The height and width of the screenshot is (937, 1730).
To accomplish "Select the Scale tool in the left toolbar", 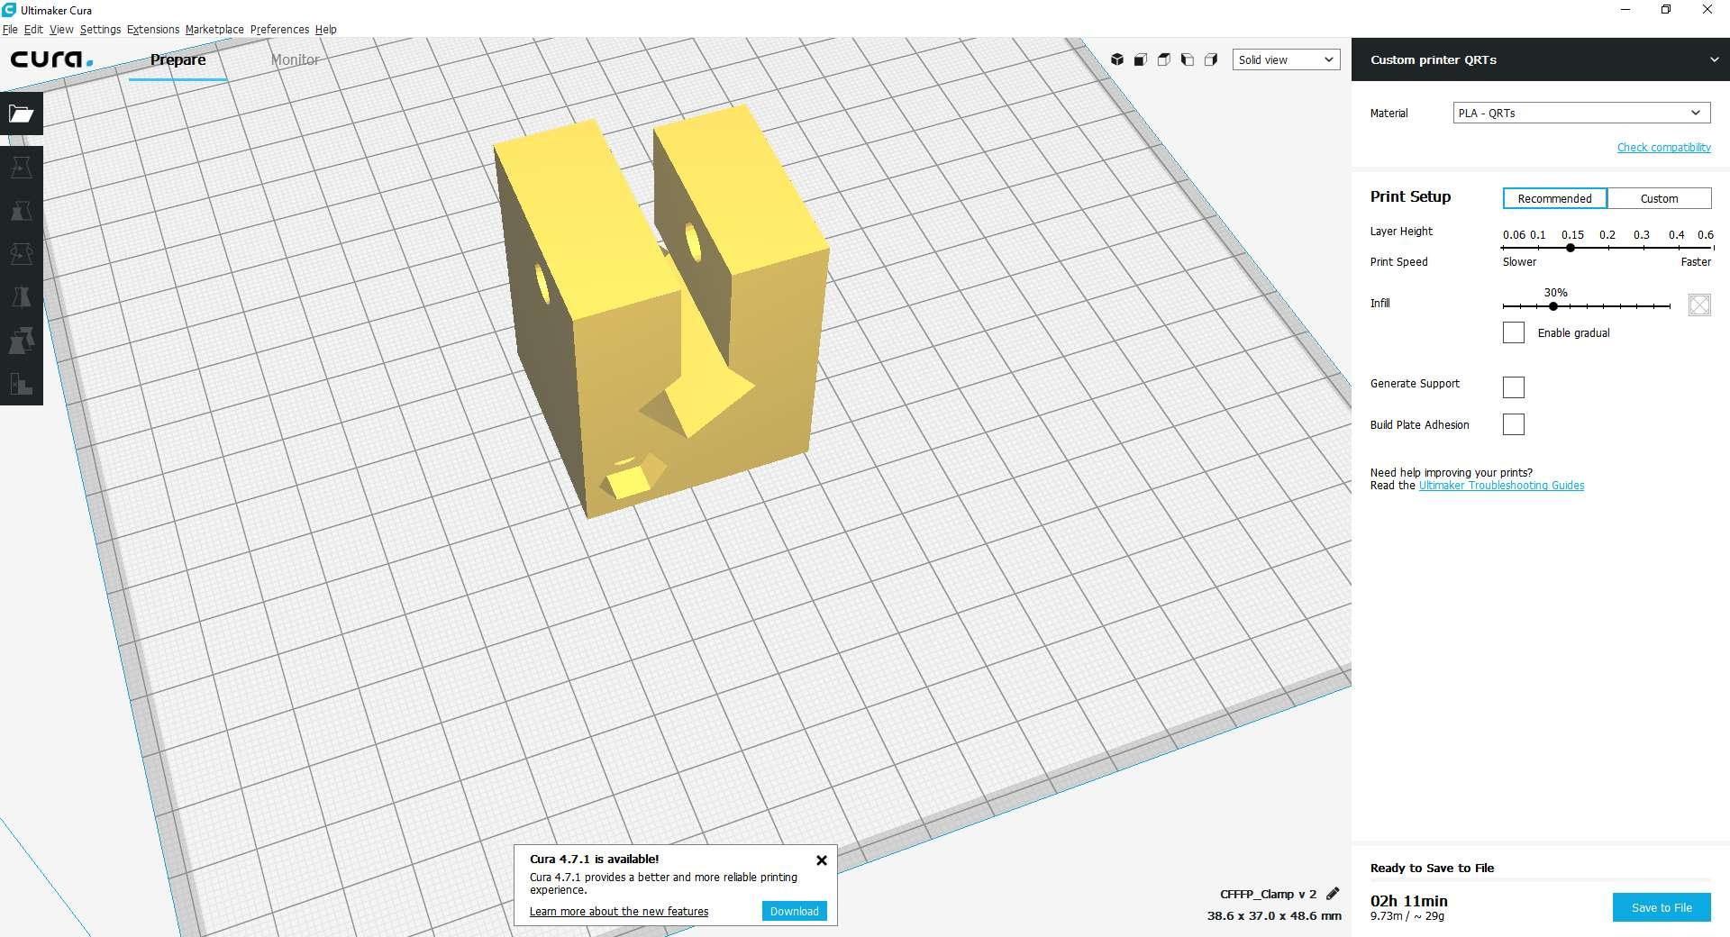I will point(22,211).
